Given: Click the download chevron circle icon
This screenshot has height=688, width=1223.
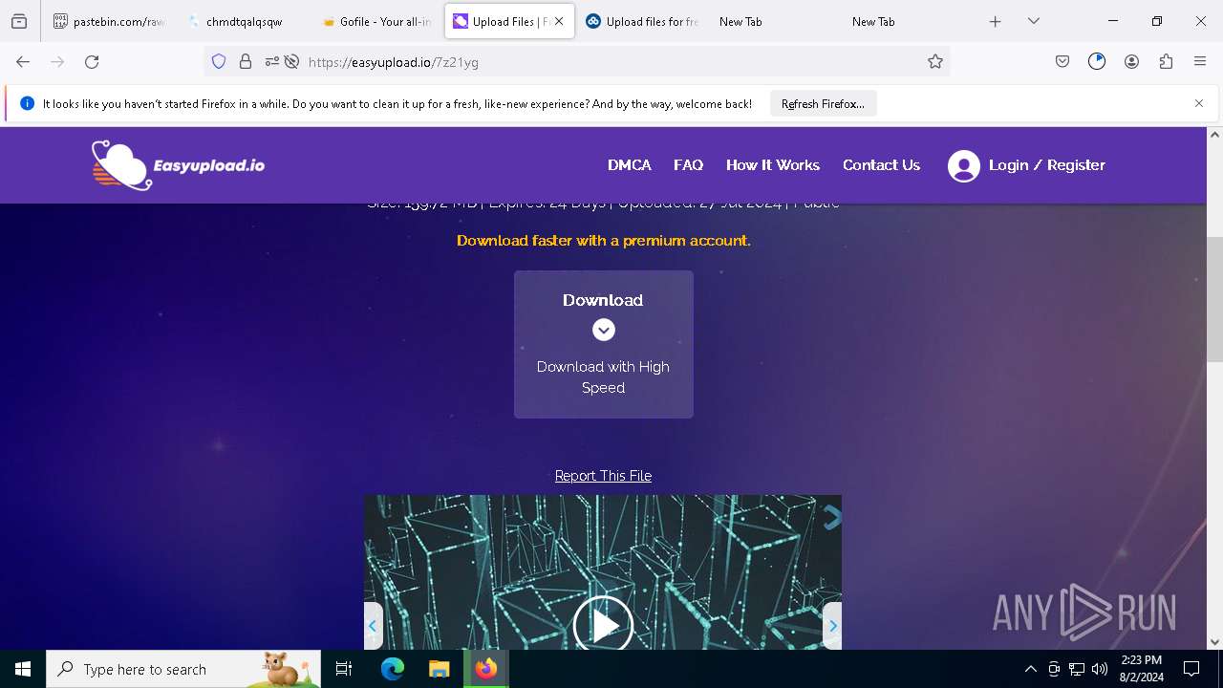Looking at the screenshot, I should pyautogui.click(x=604, y=330).
